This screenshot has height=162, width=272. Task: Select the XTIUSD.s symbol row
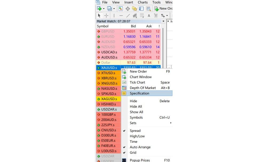[109, 73]
